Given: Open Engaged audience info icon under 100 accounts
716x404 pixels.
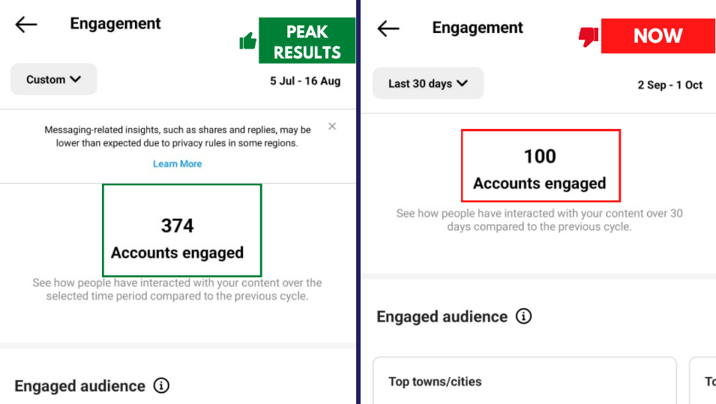Looking at the screenshot, I should click(524, 316).
